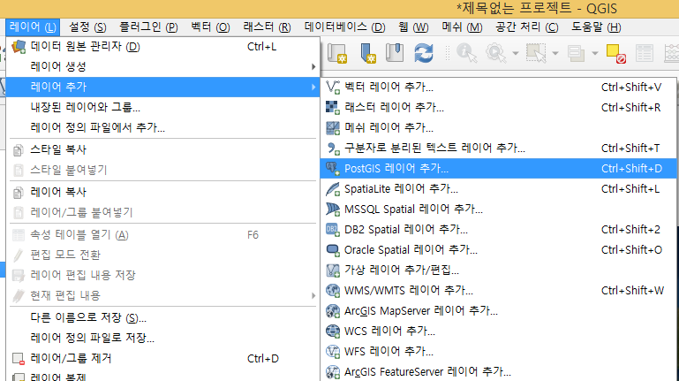Screen dimensions: 679x381
Task: Expand the 레이어 생성 submenu
Action: pyautogui.click(x=163, y=67)
